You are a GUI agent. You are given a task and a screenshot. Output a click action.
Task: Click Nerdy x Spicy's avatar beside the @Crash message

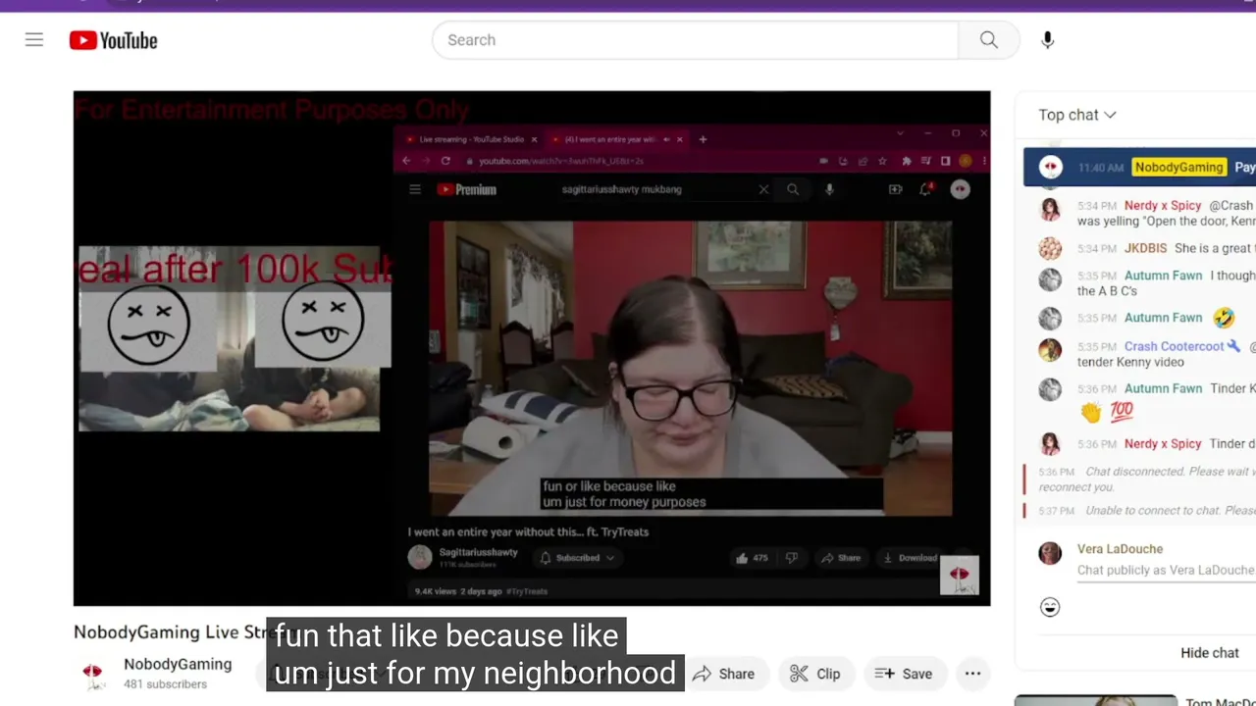1050,209
